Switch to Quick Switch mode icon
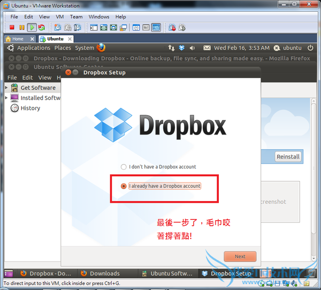Screen dimensions: 321x290 coord(104,27)
